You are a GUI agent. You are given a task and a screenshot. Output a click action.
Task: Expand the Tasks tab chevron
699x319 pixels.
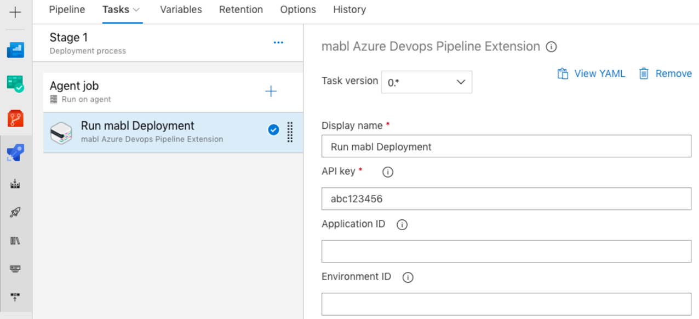tap(136, 10)
